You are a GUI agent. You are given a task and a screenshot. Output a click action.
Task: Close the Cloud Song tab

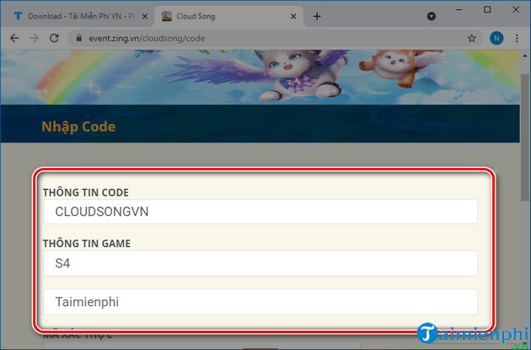293,16
